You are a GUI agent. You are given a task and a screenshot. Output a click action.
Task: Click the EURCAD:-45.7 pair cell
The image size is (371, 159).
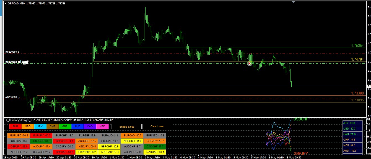tap(132, 136)
